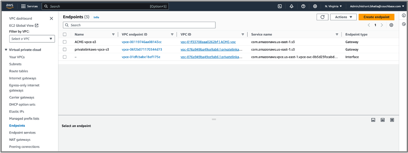The width and height of the screenshot is (408, 153).
Task: Go to Your VPCs
Action: [17, 57]
